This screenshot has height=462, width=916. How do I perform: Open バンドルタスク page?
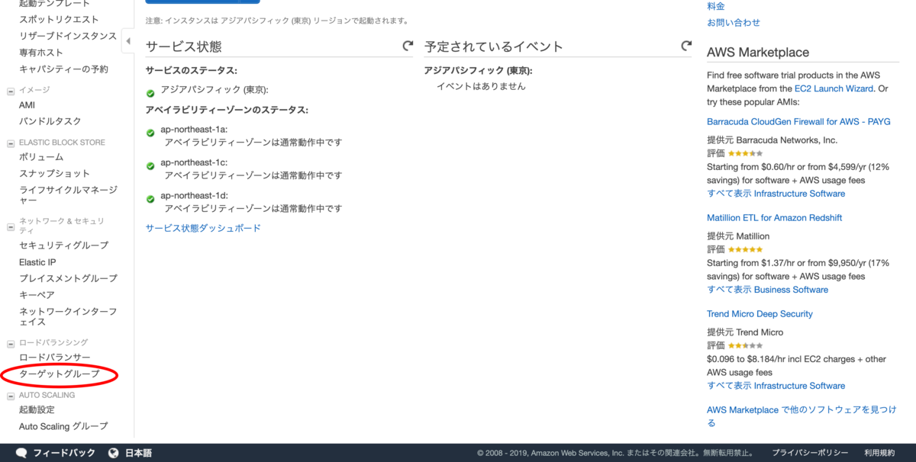pyautogui.click(x=50, y=121)
